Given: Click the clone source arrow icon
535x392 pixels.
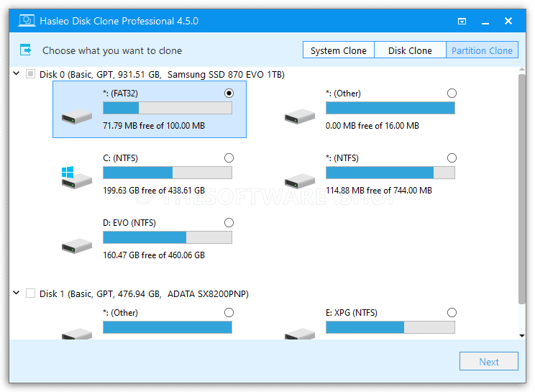Looking at the screenshot, I should pos(26,50).
